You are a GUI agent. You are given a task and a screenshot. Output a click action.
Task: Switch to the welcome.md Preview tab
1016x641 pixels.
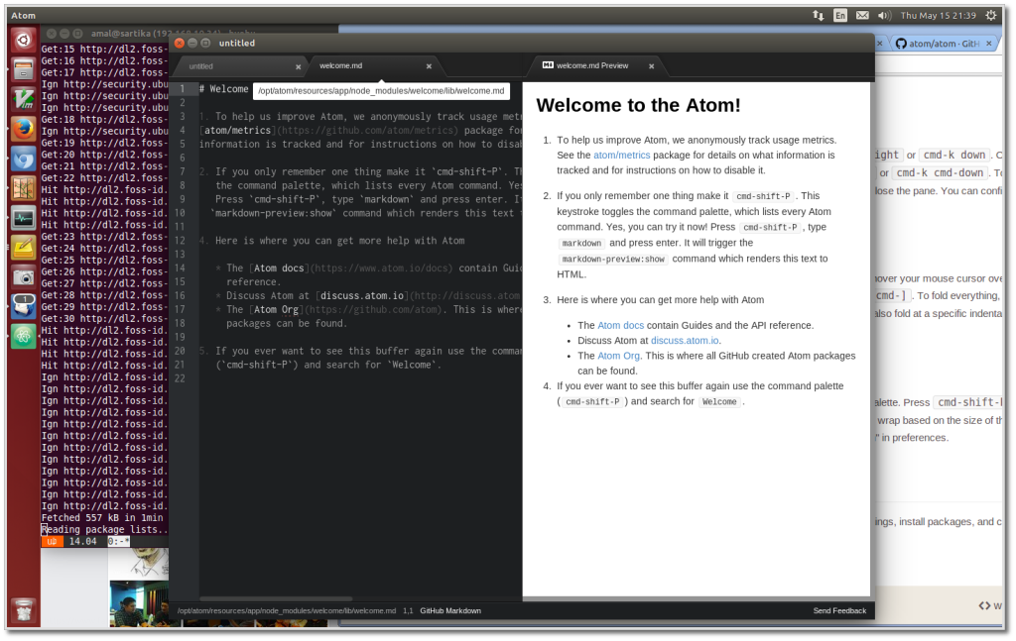tap(596, 66)
